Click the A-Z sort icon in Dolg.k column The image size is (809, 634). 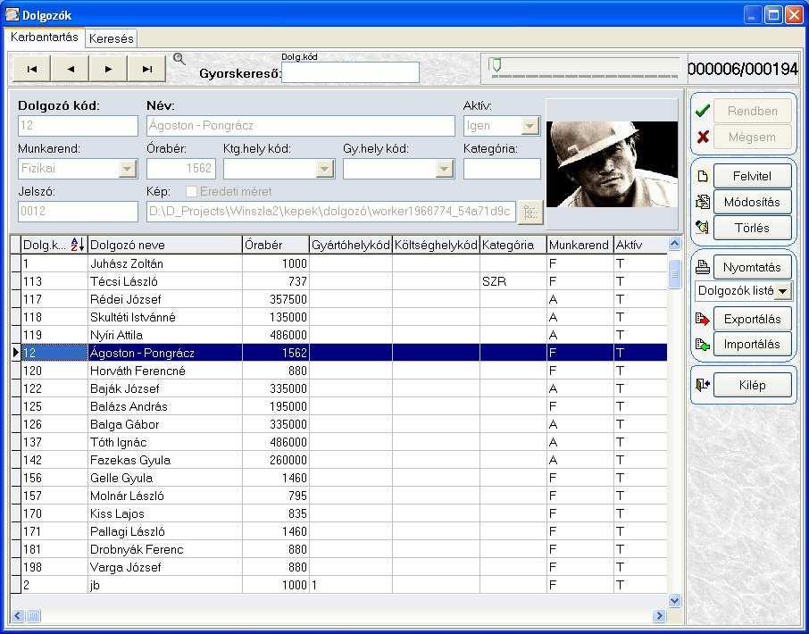click(x=77, y=245)
